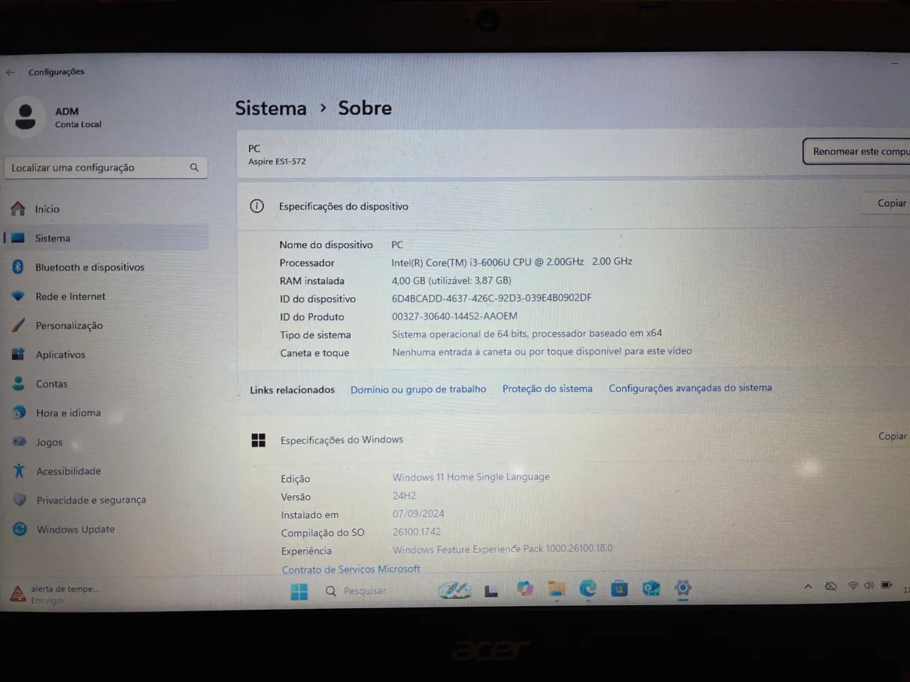Click the installed RAM value '4,00 GB'

(x=408, y=281)
